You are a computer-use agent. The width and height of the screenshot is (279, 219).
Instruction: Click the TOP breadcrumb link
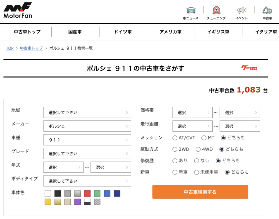pos(10,48)
